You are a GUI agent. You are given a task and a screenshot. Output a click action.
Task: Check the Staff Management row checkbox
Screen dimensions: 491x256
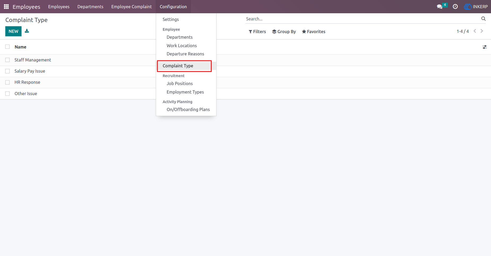point(7,60)
